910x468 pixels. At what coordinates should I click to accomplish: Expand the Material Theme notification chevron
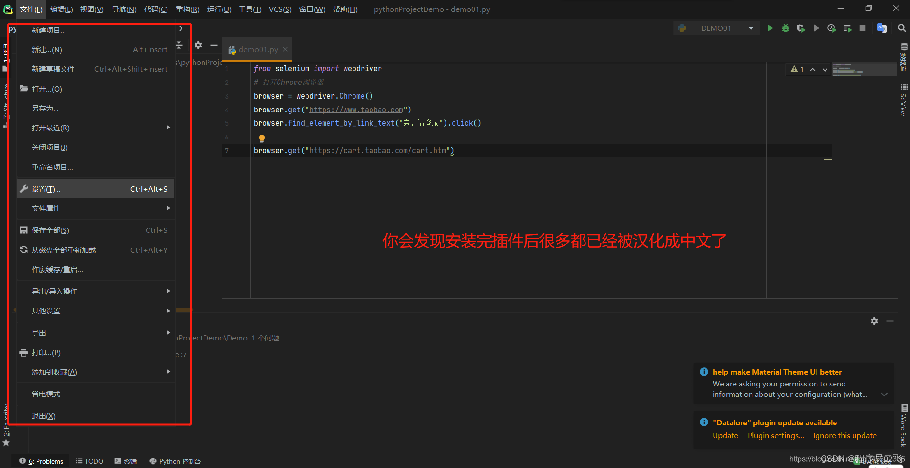tap(884, 395)
